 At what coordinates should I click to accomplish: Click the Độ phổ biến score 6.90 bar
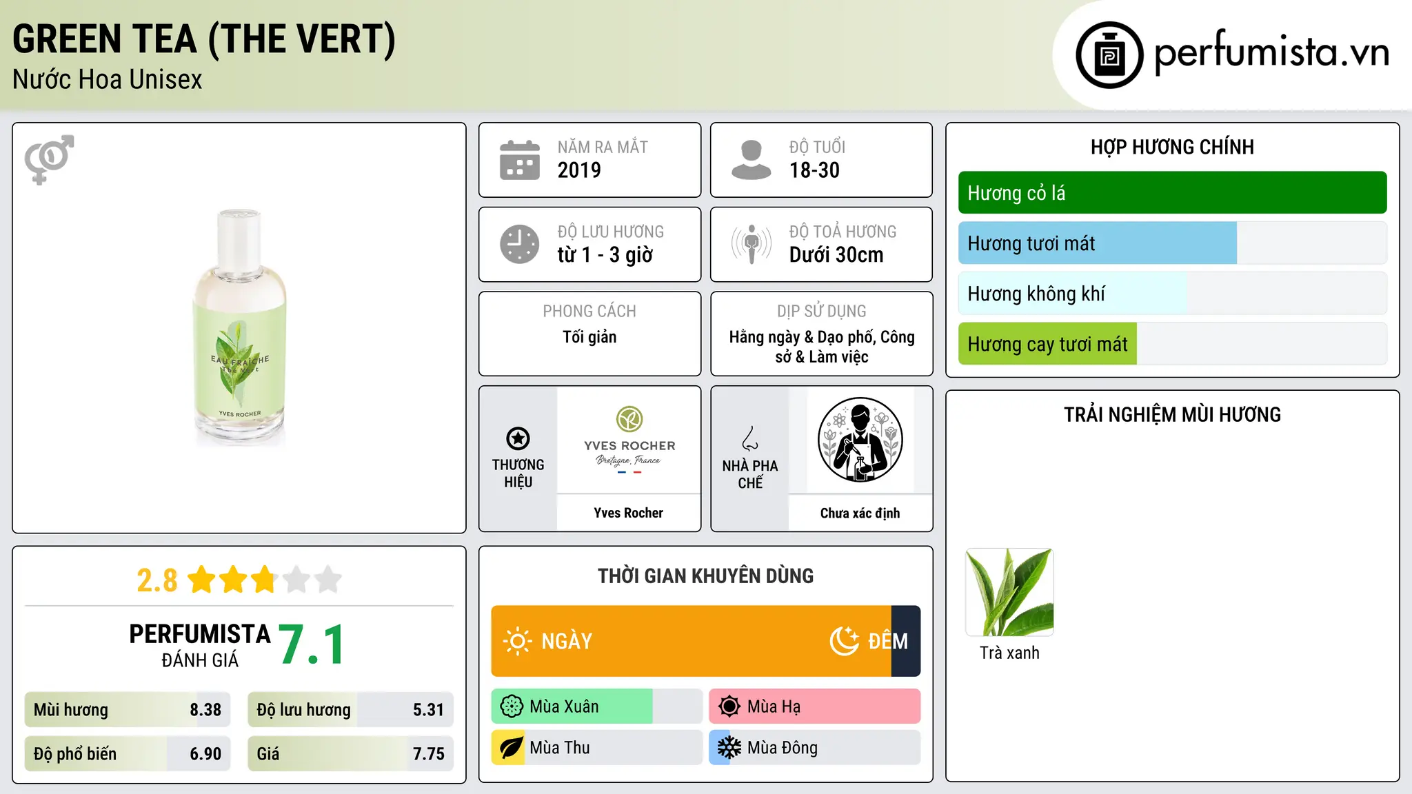pos(128,754)
